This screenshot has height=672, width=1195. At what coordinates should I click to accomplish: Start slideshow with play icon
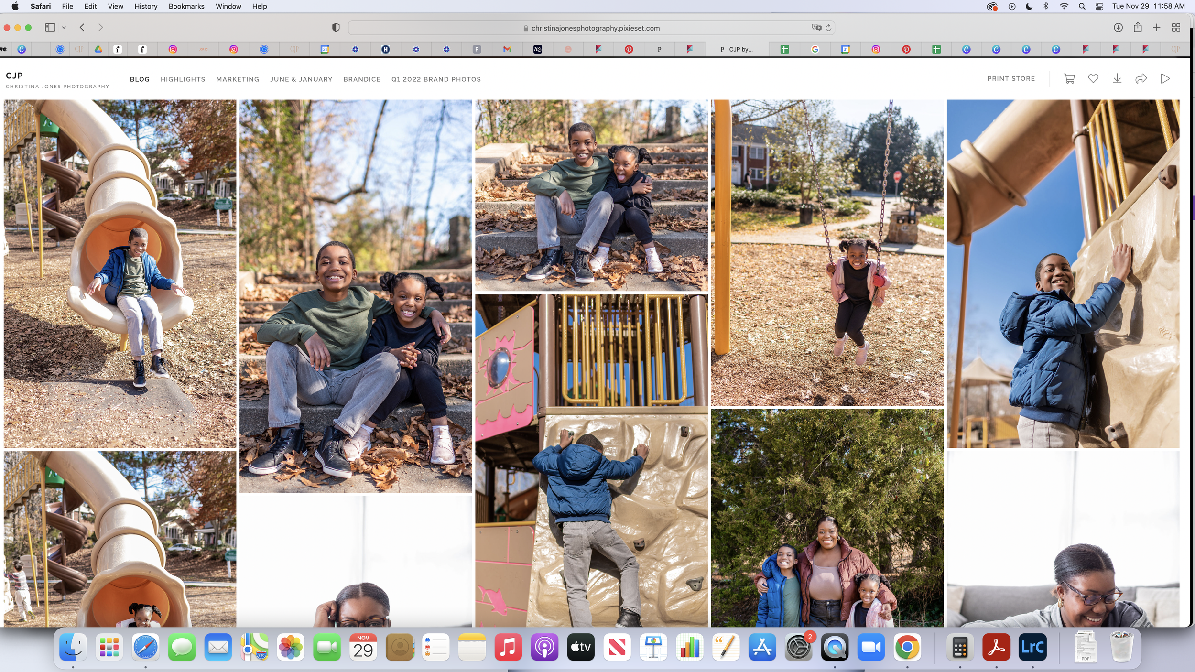(1165, 78)
